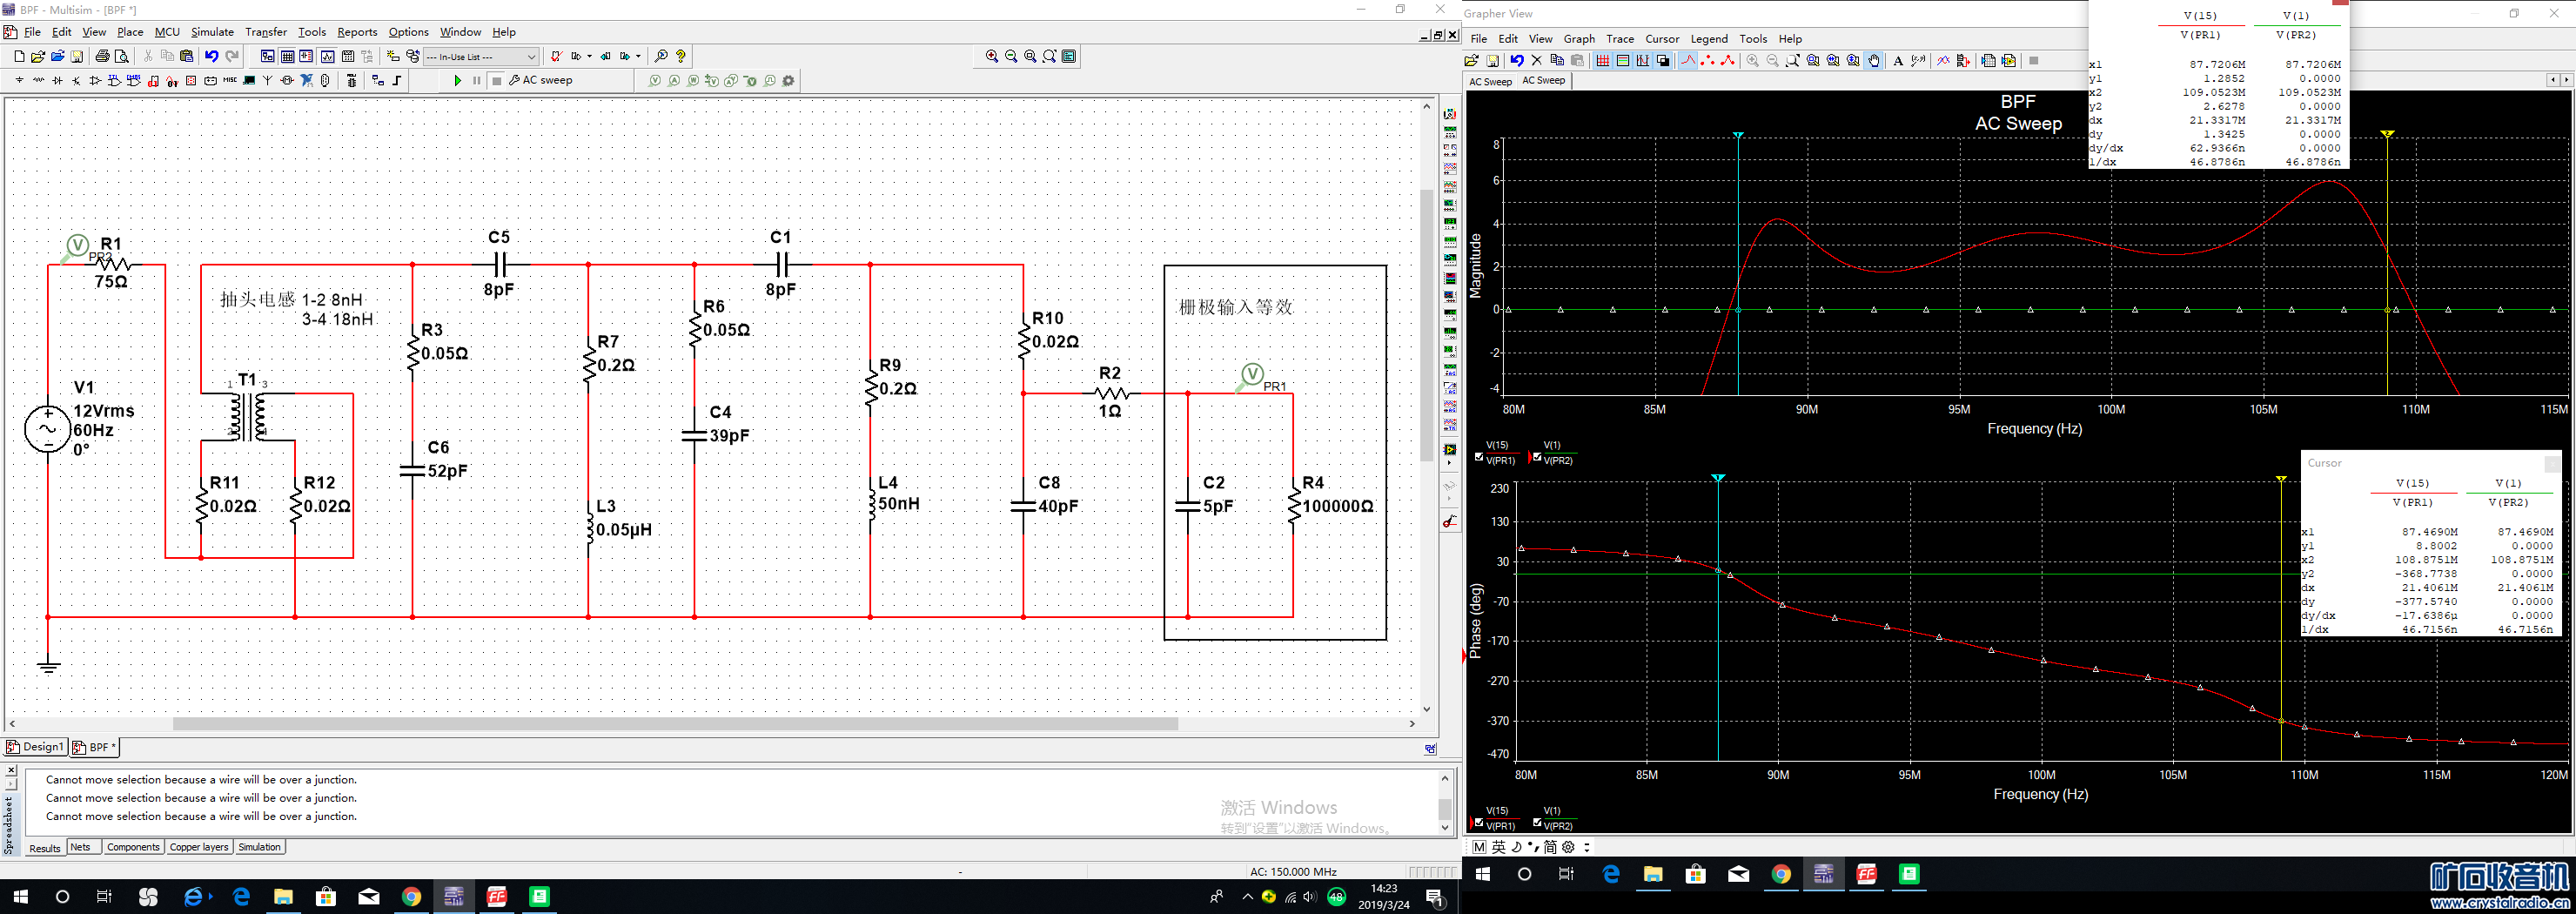Print the schematic via the printer icon
This screenshot has width=2576, height=914.
(x=102, y=57)
